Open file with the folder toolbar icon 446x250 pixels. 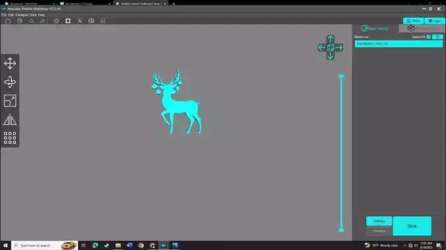pyautogui.click(x=8, y=21)
